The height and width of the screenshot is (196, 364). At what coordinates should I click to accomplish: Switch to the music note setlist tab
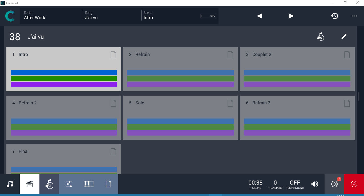[x=10, y=184]
